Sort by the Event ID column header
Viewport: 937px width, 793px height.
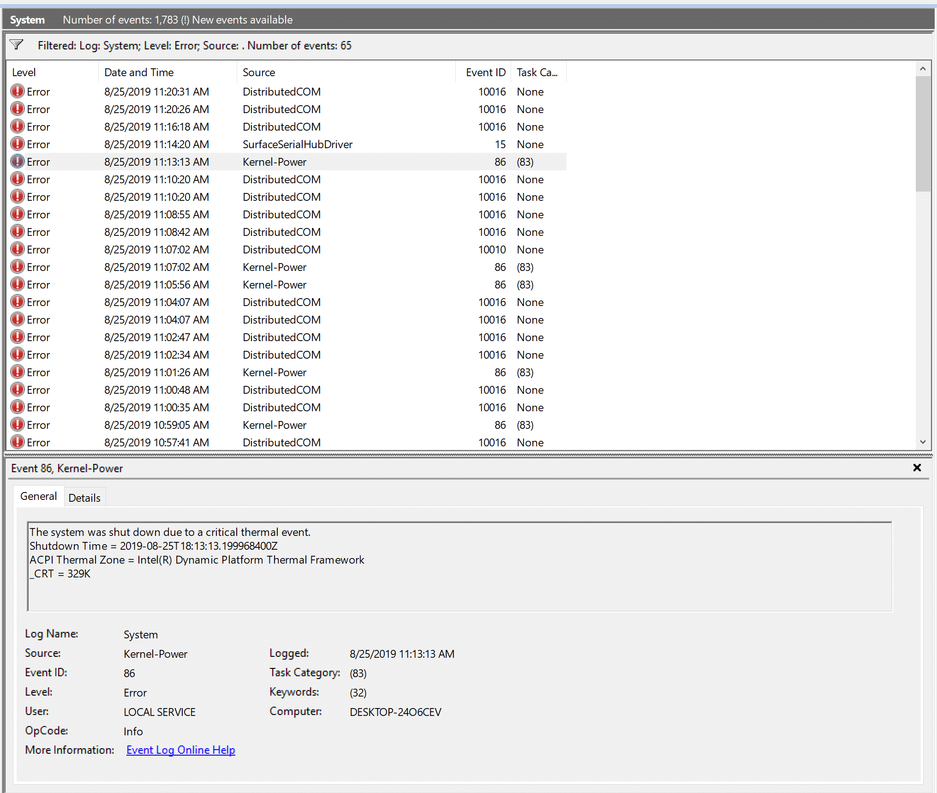coord(483,72)
